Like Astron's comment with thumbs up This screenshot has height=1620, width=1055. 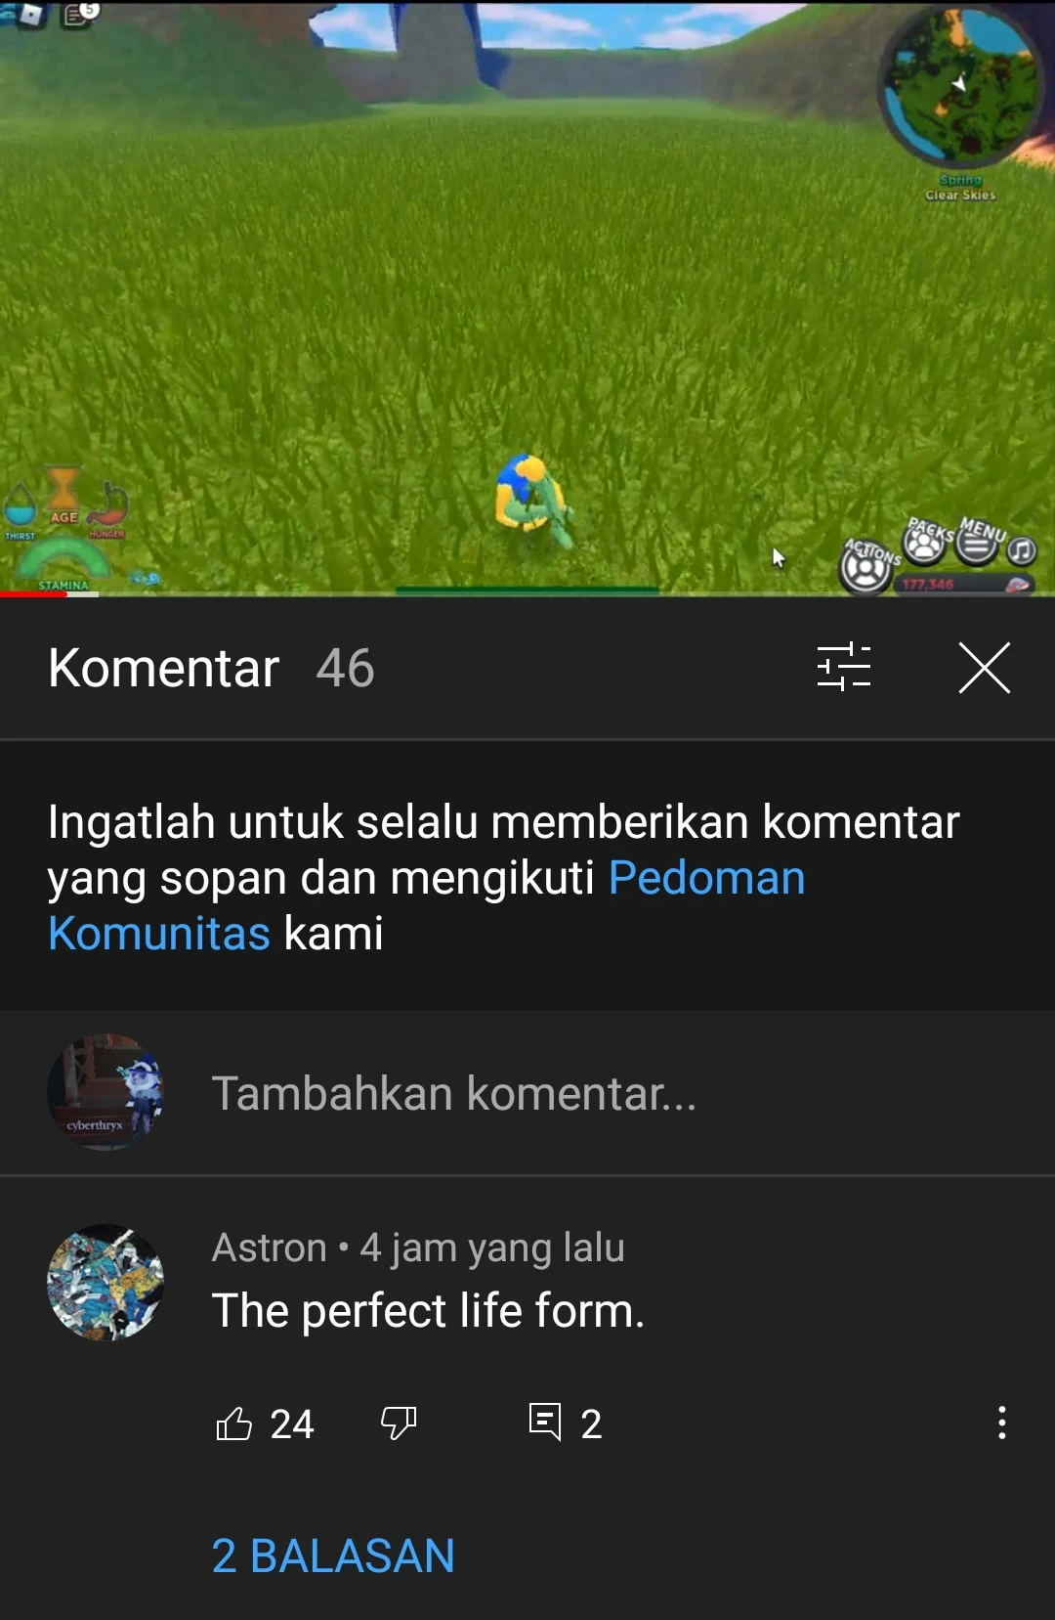coord(233,1423)
